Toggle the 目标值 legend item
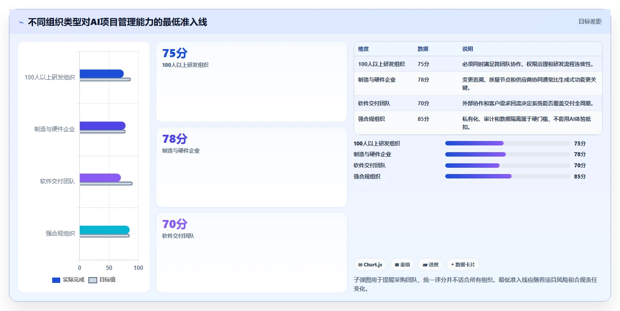This screenshot has height=311, width=620. point(102,280)
